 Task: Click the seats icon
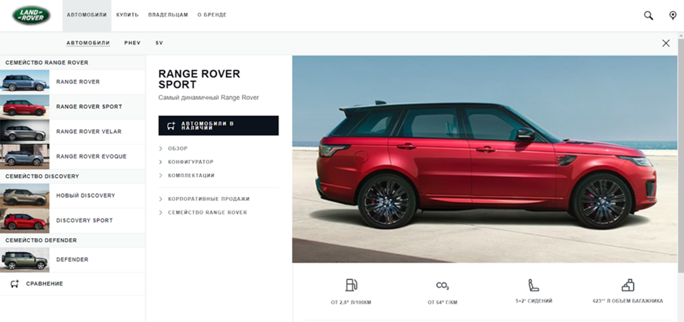tap(533, 285)
